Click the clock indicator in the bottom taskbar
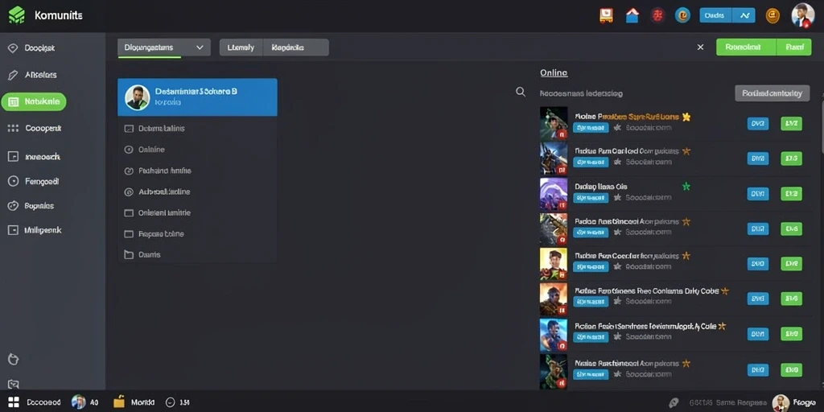824x412 pixels. pos(177,402)
